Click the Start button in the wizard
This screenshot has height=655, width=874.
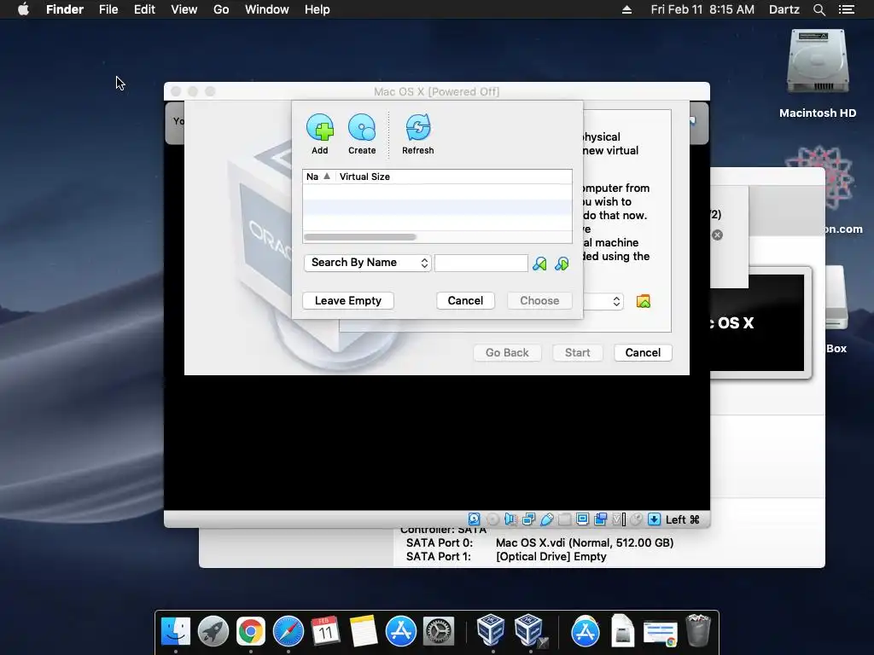(578, 352)
